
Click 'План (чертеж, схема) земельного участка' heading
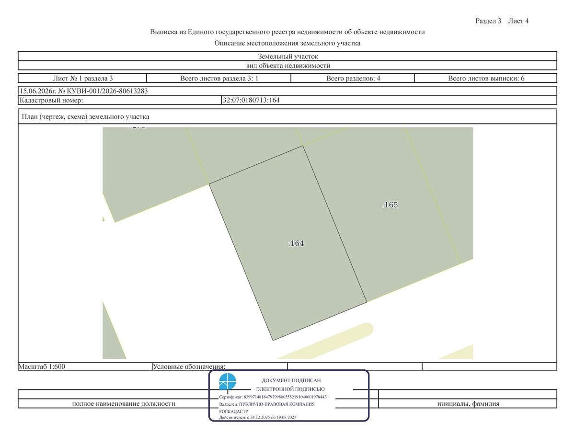coord(85,116)
